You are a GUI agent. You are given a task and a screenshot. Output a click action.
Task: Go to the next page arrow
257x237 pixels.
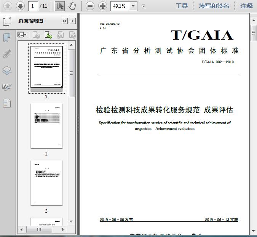click(x=20, y=6)
